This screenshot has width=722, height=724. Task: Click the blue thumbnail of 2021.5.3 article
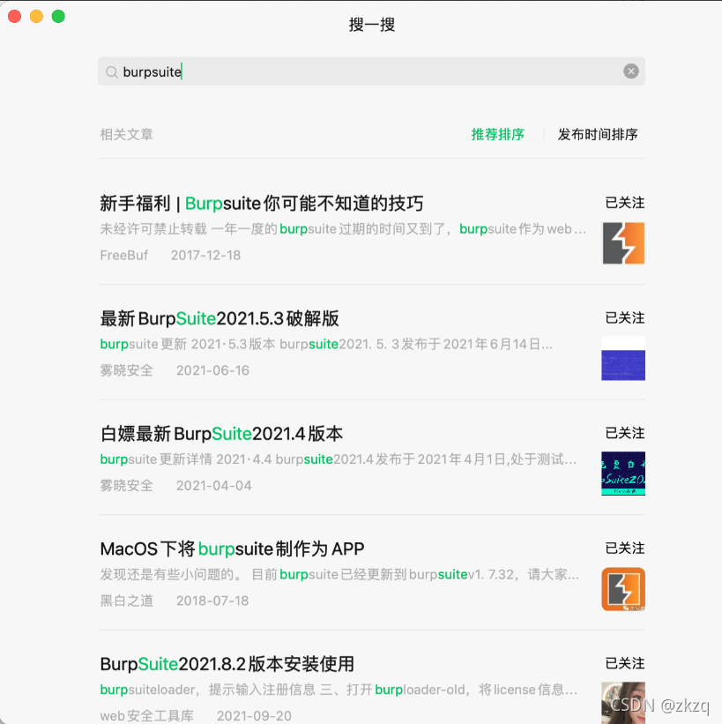623,359
